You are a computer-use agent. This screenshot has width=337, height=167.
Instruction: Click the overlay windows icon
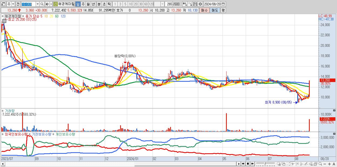(283, 164)
